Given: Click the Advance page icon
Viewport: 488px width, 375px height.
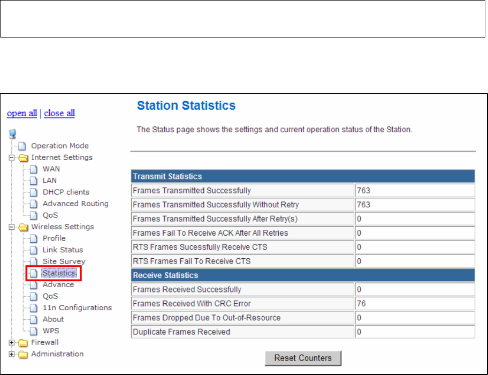Looking at the screenshot, I should 33,284.
